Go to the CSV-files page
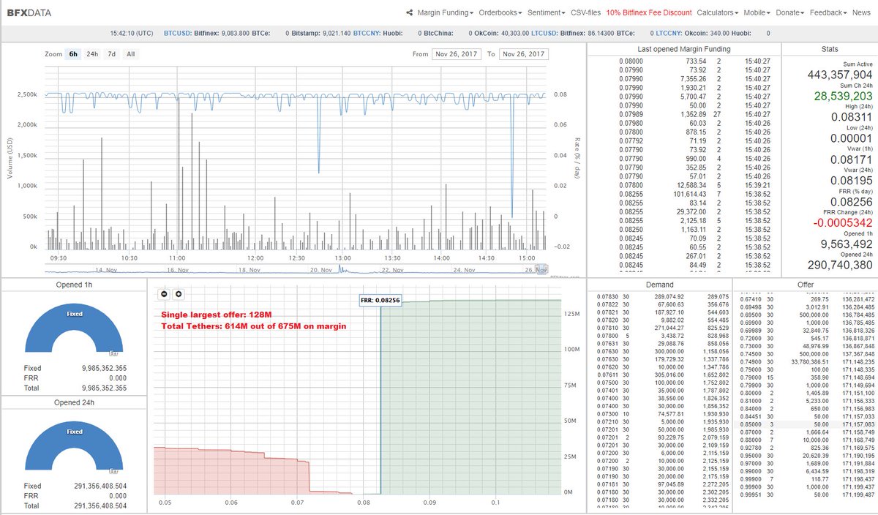Image resolution: width=878 pixels, height=515 pixels. click(x=585, y=13)
